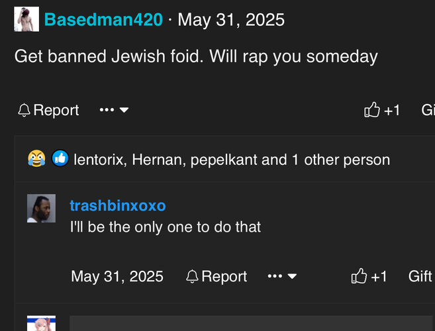Thumbs-up +1 trashbinxoxo's reply
The width and height of the screenshot is (435, 331).
[x=369, y=276]
